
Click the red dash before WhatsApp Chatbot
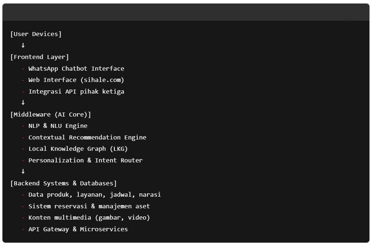point(23,69)
